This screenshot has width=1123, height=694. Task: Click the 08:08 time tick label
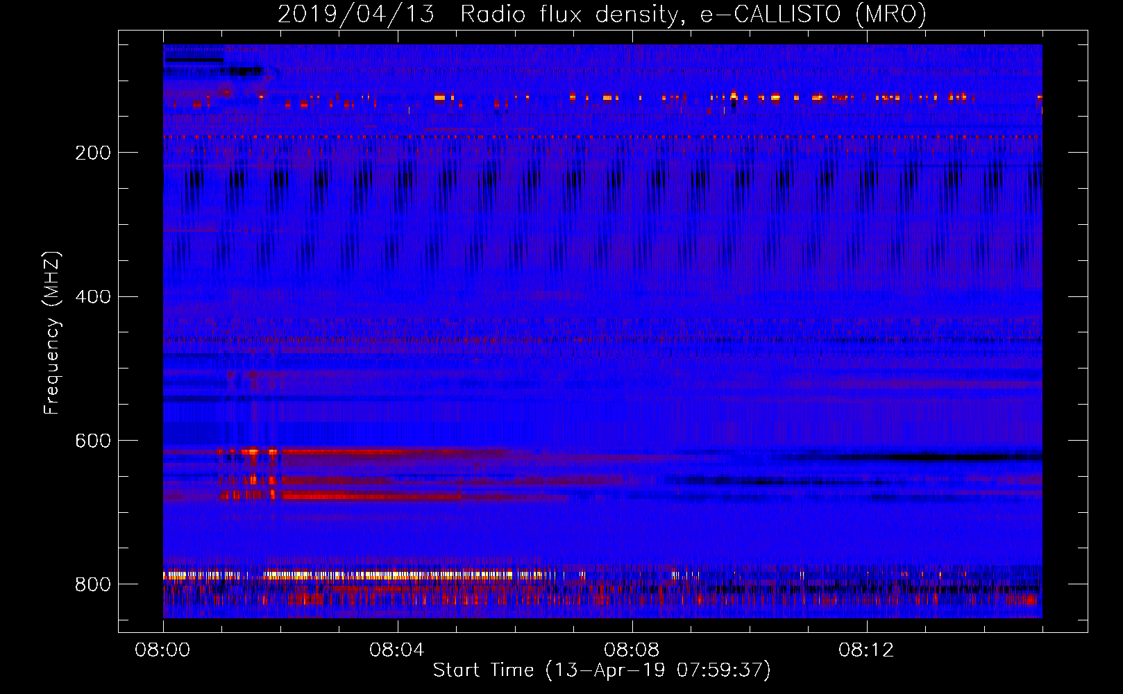pyautogui.click(x=632, y=650)
